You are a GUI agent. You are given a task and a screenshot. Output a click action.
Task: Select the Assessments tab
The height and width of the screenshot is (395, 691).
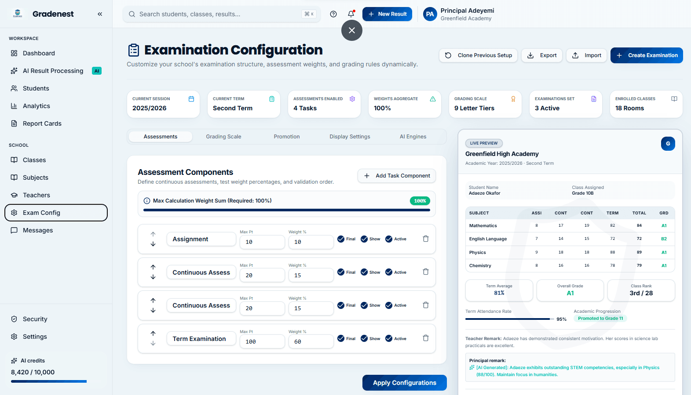(x=161, y=137)
